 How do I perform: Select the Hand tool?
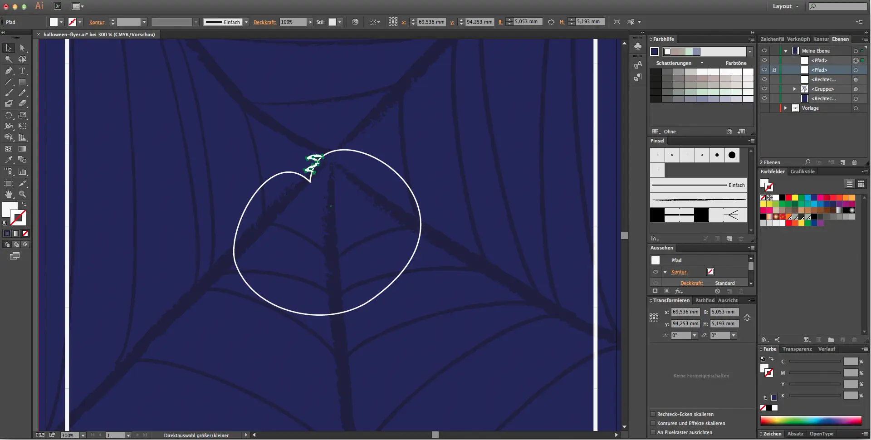click(x=9, y=194)
